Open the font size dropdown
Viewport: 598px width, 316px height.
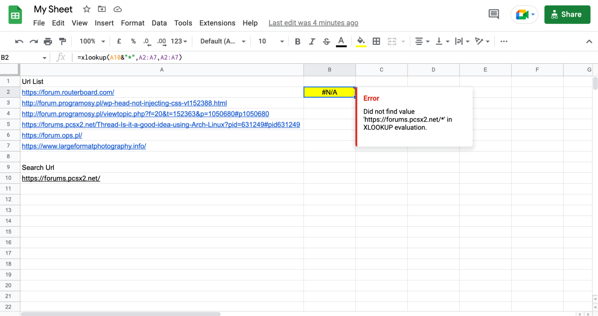(271, 41)
